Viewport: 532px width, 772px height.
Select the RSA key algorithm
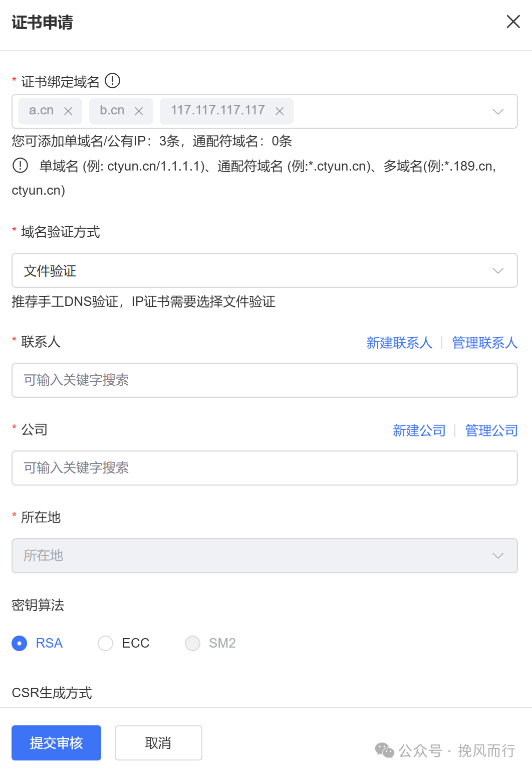tap(20, 643)
